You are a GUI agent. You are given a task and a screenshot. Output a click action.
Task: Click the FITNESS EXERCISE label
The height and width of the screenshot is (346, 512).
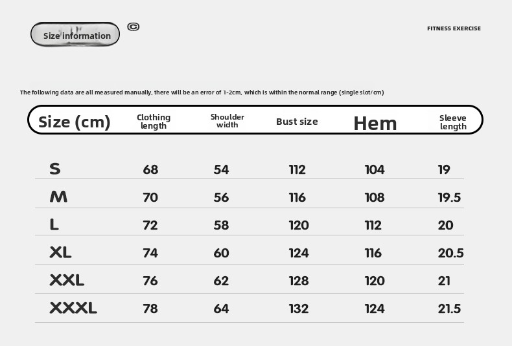point(454,28)
